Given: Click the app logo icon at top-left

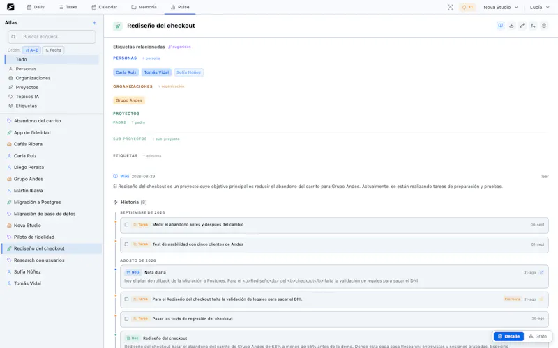Looking at the screenshot, I should [x=10, y=7].
